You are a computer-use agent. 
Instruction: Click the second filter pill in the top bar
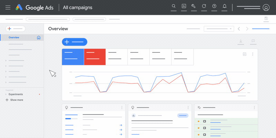[x=89, y=19]
